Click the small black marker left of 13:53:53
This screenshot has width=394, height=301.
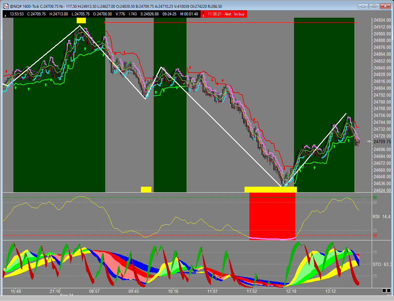(x=6, y=14)
